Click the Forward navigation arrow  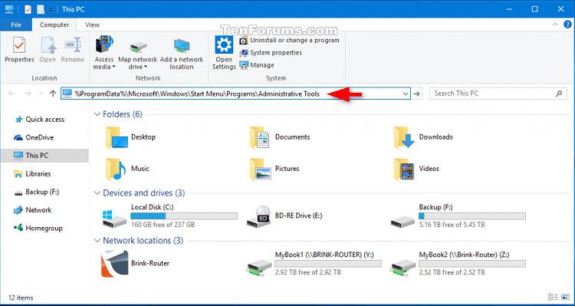(28, 94)
